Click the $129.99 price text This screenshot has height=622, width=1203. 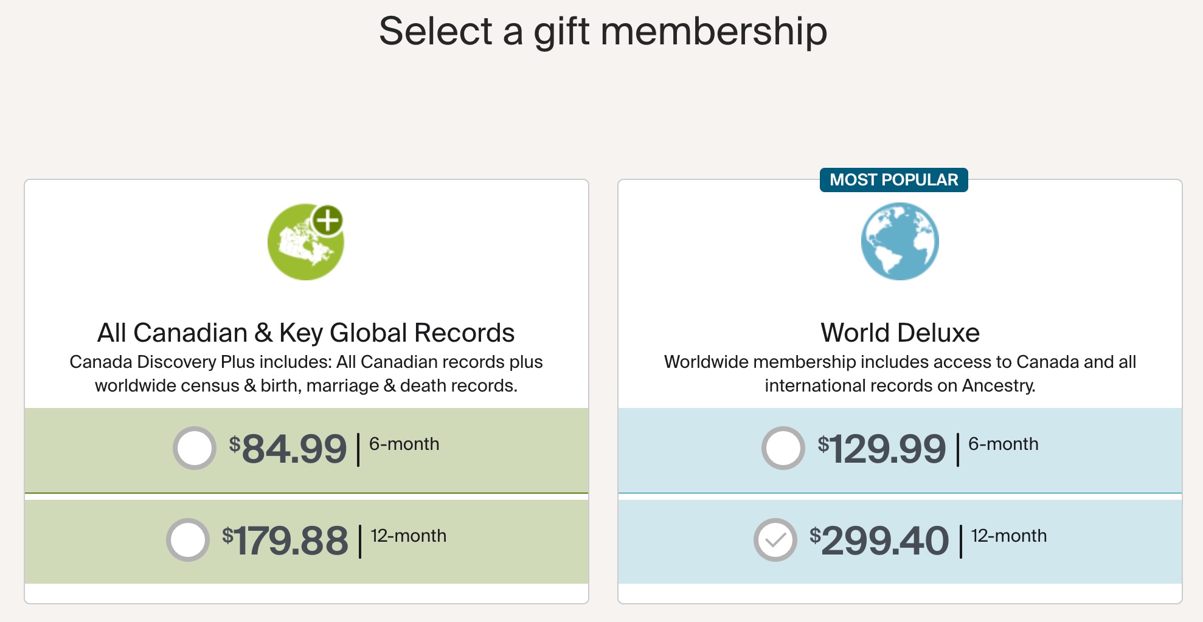click(882, 449)
